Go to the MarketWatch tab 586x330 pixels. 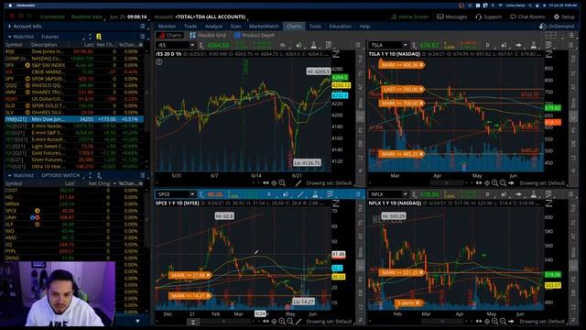264,27
